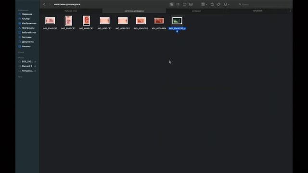Open Документы in the sidebar
Viewport: 308px width, 173px height.
click(28, 42)
